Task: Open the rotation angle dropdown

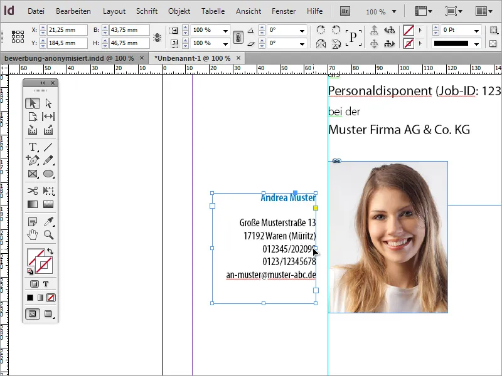Action: pyautogui.click(x=302, y=31)
